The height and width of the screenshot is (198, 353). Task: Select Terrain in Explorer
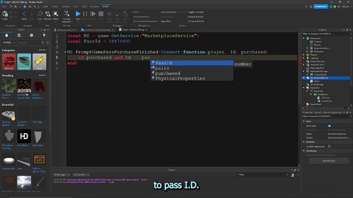tap(317, 45)
